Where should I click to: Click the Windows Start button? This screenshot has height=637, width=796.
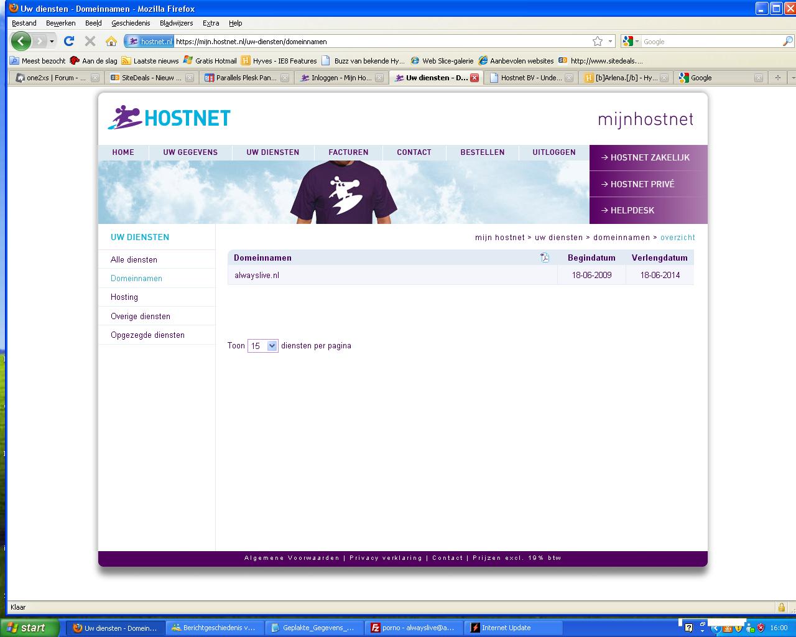(x=30, y=628)
